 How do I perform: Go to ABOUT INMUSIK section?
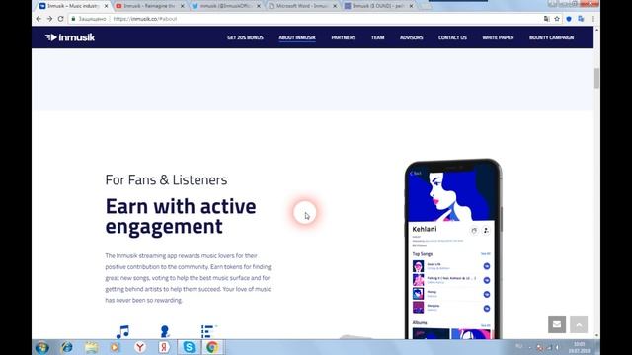[297, 37]
